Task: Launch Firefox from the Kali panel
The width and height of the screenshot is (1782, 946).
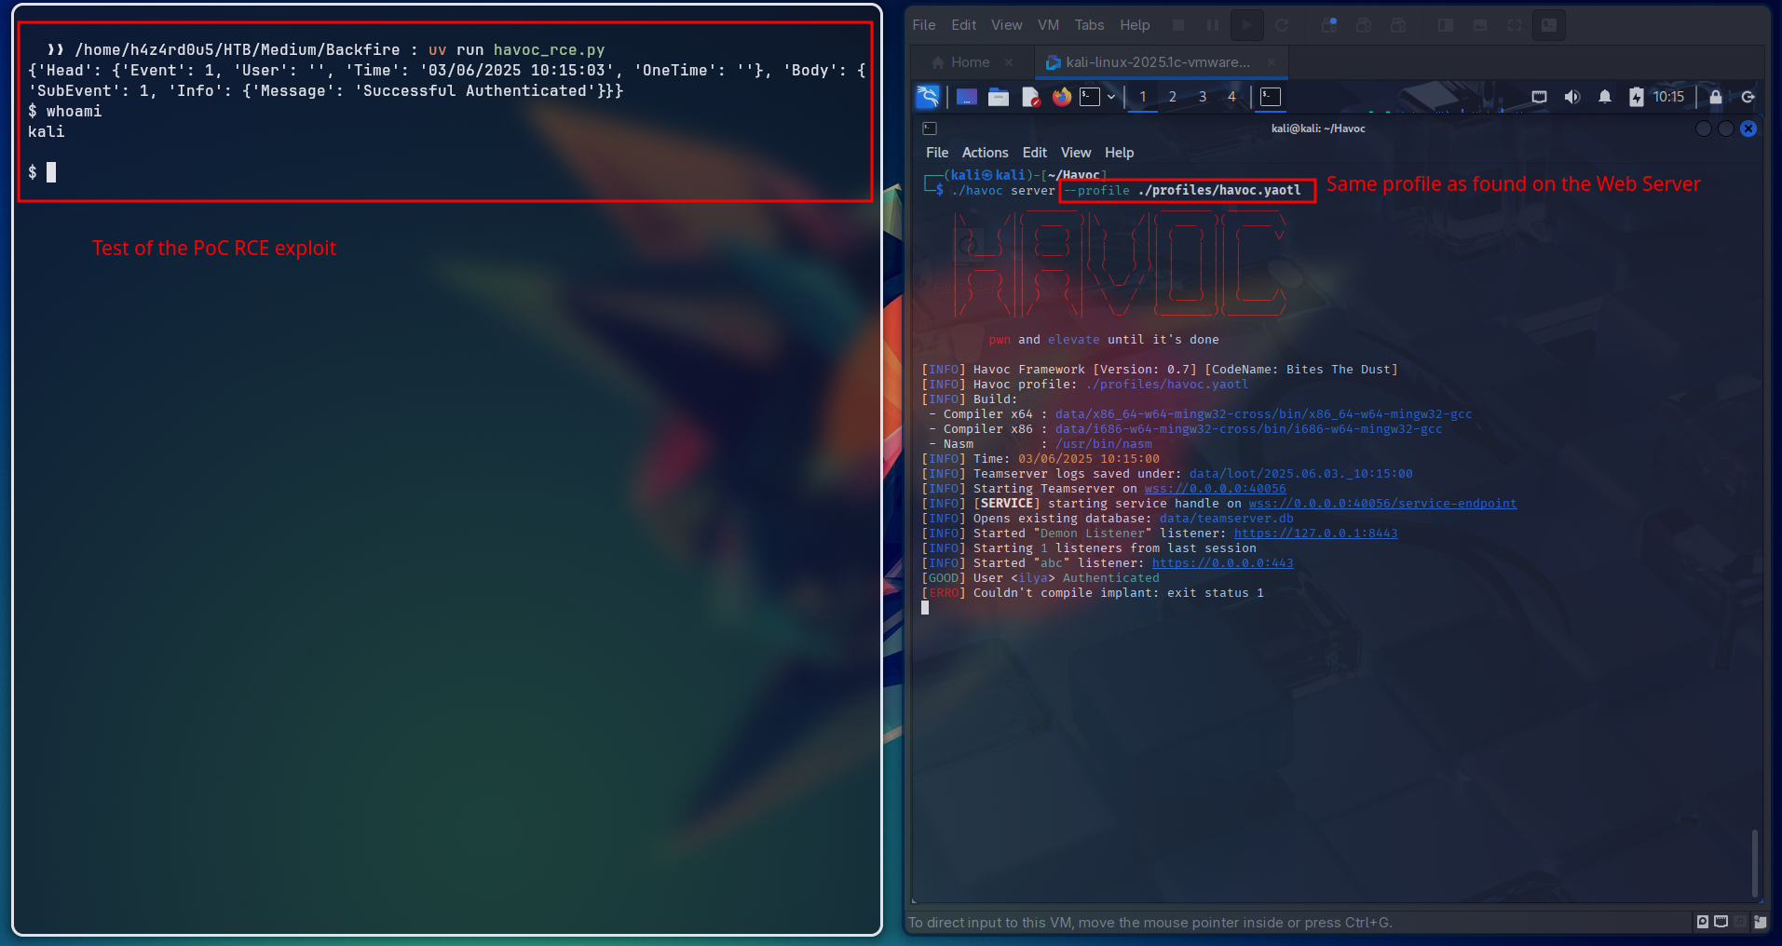Action: pyautogui.click(x=1061, y=97)
